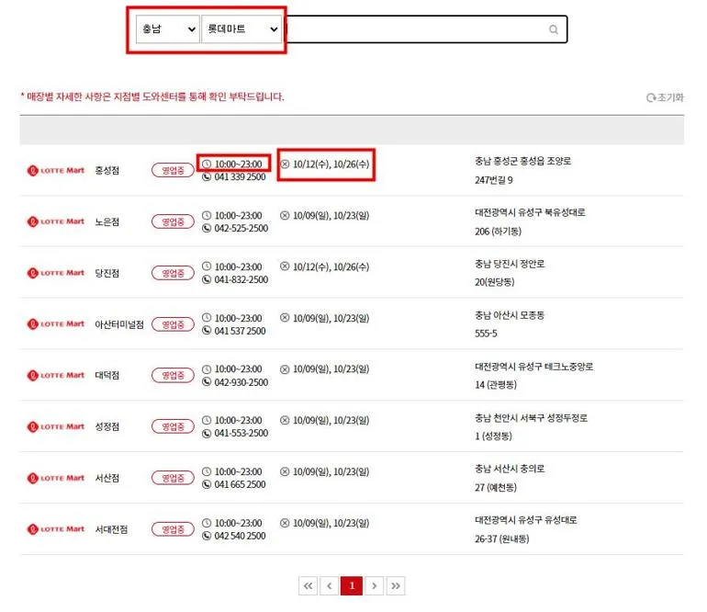The height and width of the screenshot is (612, 707).
Task: Go to previous page arrow
Action: pyautogui.click(x=329, y=586)
